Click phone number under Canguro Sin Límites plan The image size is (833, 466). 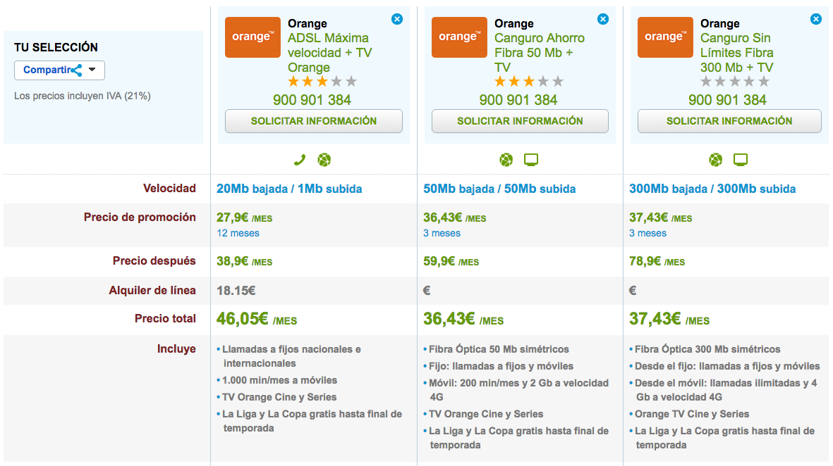coord(727,100)
